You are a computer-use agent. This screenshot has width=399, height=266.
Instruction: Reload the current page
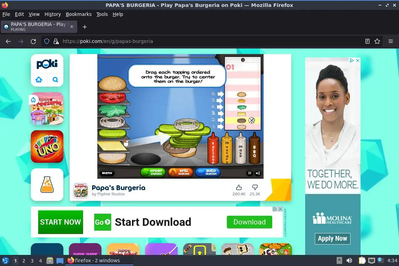point(33,41)
